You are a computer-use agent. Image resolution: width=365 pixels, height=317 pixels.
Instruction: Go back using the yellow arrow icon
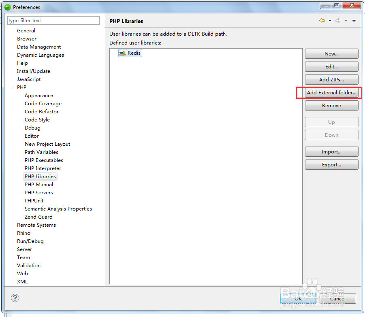[322, 21]
